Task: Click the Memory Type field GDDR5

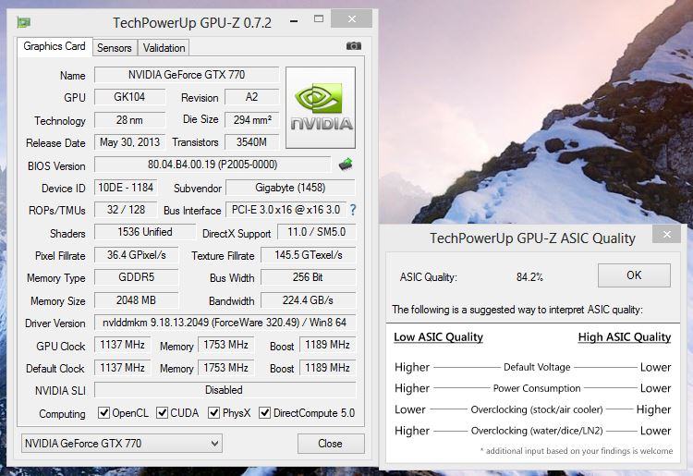Action: [136, 277]
